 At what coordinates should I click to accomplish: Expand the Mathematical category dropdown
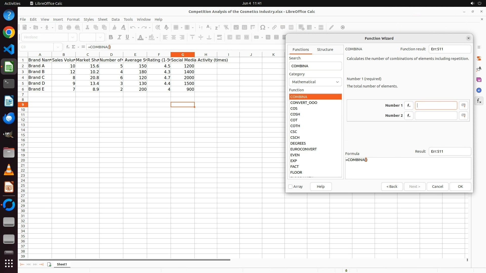click(315, 82)
